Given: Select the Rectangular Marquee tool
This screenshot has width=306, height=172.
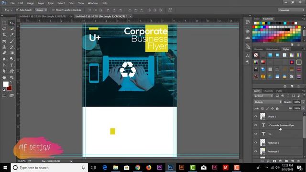Looking at the screenshot, I should (x=4, y=23).
